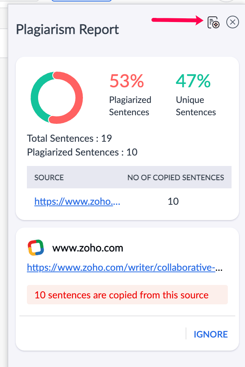The width and height of the screenshot is (245, 367).
Task: Close the Plagiarism Report panel
Action: coord(233,22)
